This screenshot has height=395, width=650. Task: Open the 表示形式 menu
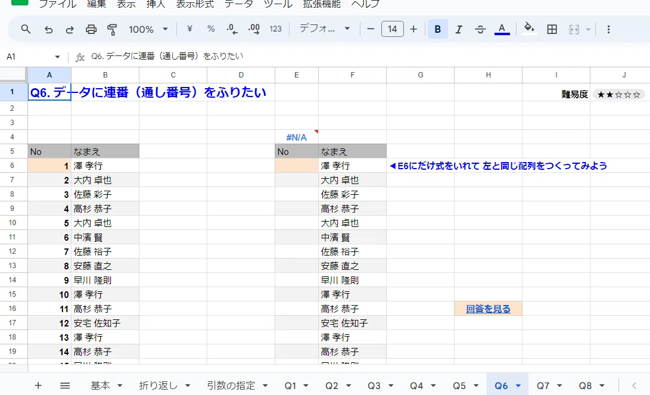coord(195,4)
